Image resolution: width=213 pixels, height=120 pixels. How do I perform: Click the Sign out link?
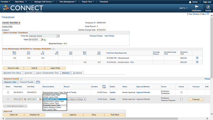tap(207, 2)
